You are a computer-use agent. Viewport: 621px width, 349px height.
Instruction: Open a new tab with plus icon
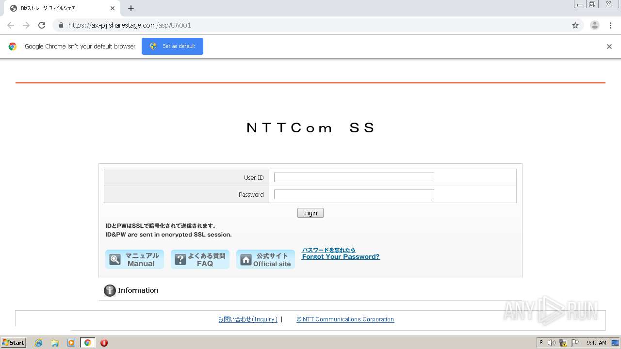[131, 8]
